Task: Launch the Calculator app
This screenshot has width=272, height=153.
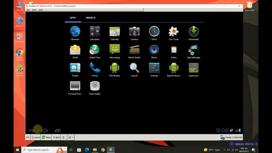Action: click(x=95, y=33)
